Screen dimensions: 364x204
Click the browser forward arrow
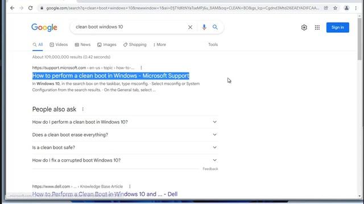tap(22, 8)
